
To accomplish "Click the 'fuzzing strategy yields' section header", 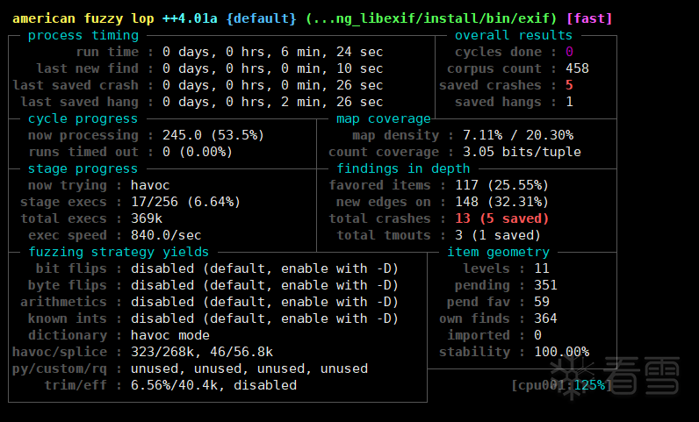I will pyautogui.click(x=119, y=252).
